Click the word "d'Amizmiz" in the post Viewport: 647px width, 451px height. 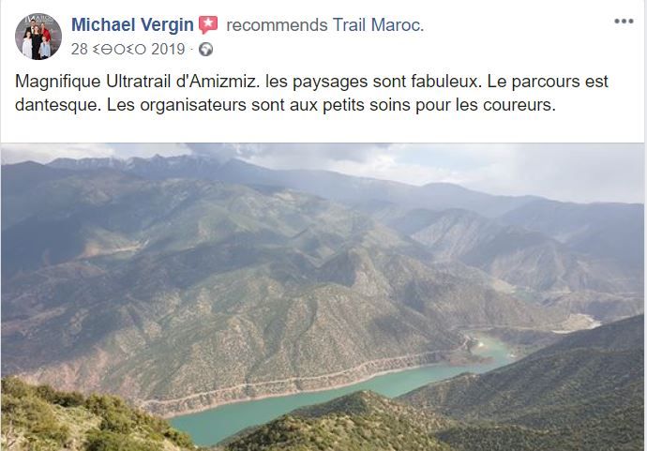coord(218,82)
